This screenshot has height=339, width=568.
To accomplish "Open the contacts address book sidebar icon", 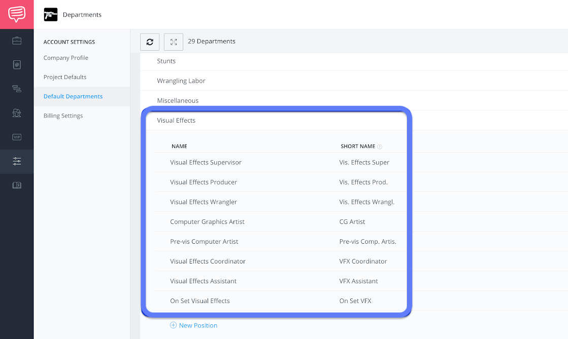I will click(17, 65).
